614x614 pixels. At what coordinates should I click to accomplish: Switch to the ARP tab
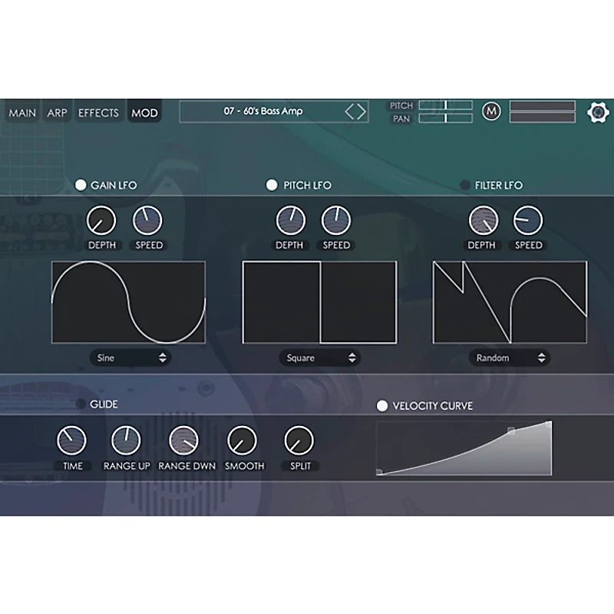(x=58, y=113)
